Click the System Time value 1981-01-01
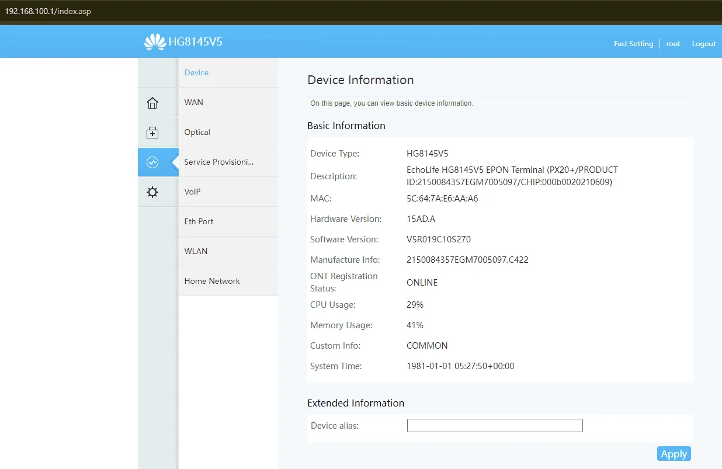Image resolution: width=722 pixels, height=469 pixels. click(x=460, y=366)
